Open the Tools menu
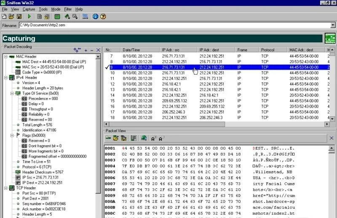Viewport: 337px width, 218px height. click(x=43, y=9)
